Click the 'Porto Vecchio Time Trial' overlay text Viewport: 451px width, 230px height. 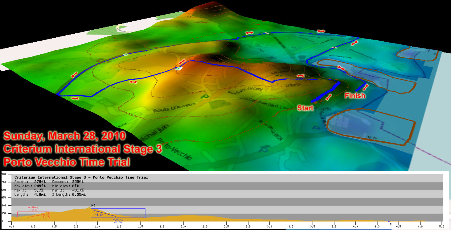(x=67, y=162)
